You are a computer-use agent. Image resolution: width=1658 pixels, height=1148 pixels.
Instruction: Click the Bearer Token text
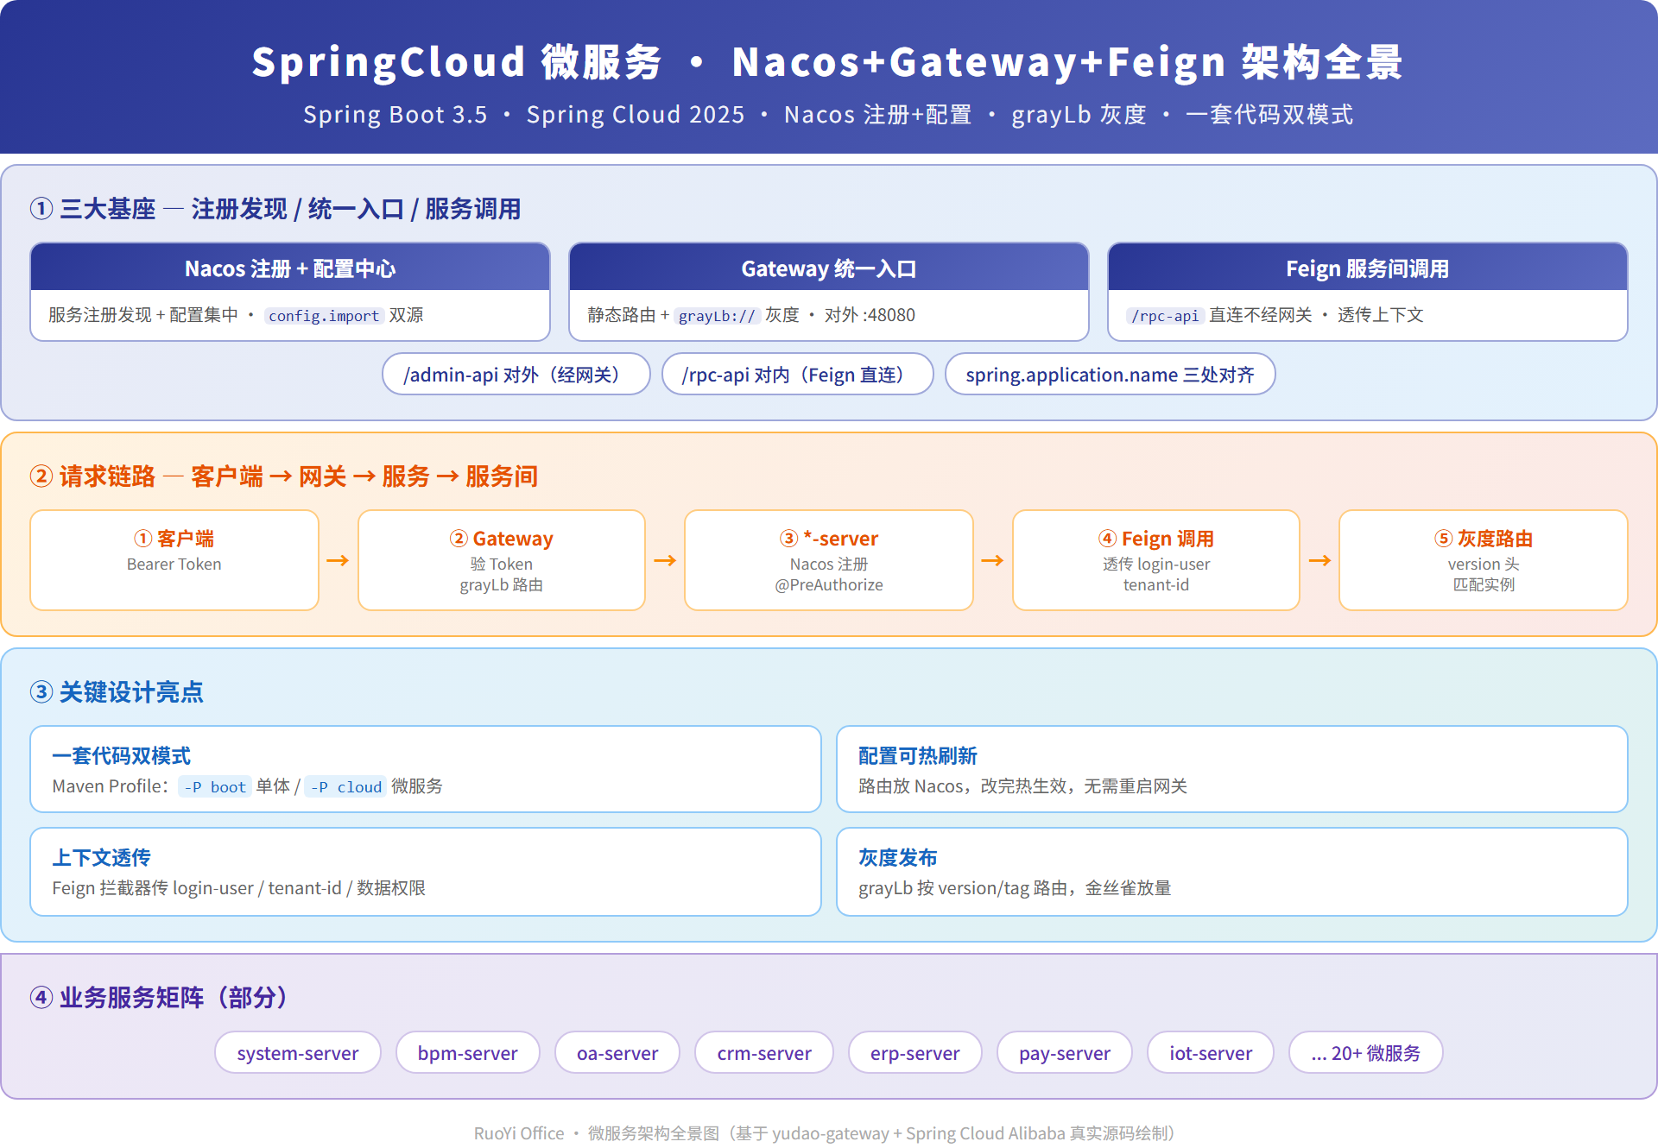tap(174, 565)
